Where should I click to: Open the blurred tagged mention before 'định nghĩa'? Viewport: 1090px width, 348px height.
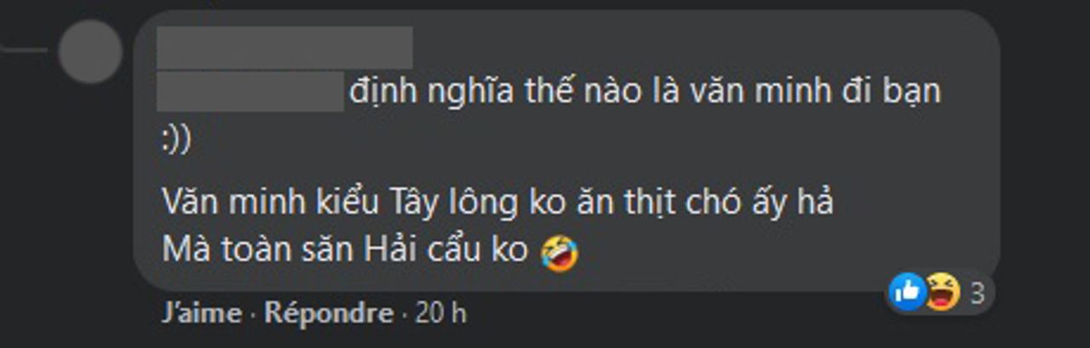coord(250,92)
